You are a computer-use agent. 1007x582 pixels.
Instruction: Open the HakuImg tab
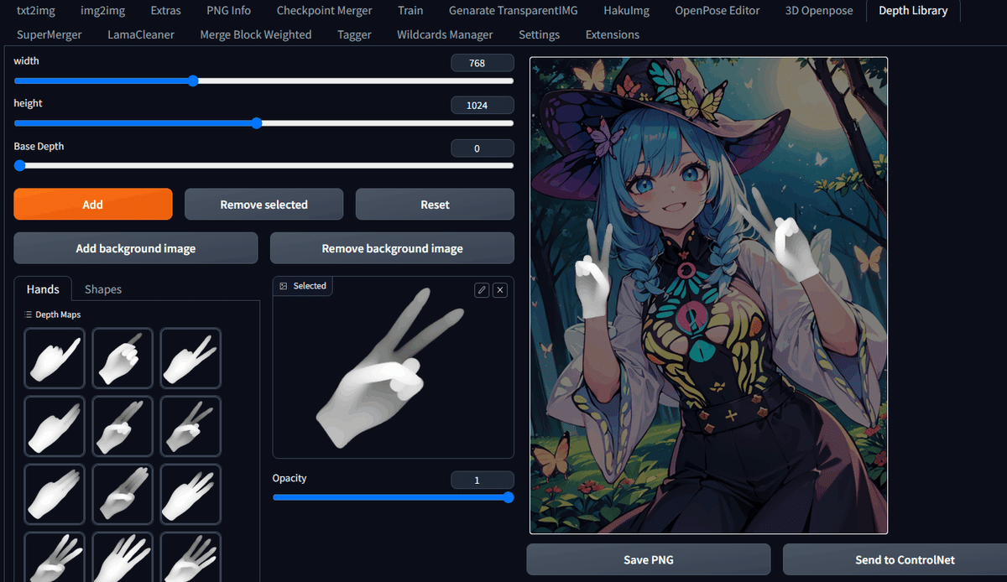point(626,11)
